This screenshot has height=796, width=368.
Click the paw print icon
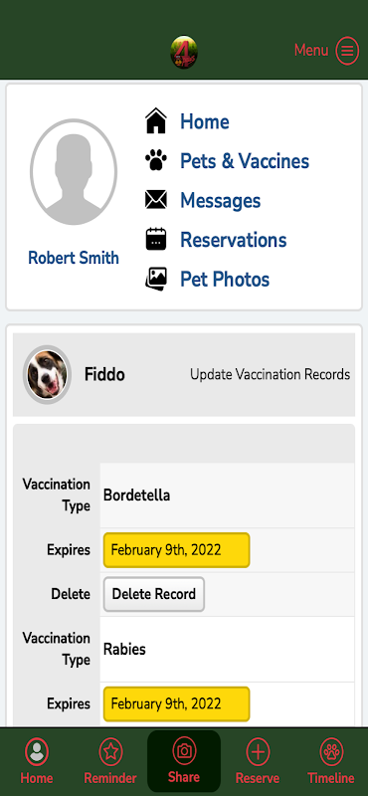coord(156,161)
